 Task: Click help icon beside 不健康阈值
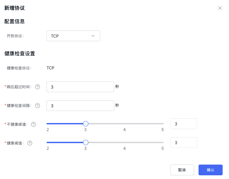[x=33, y=124]
